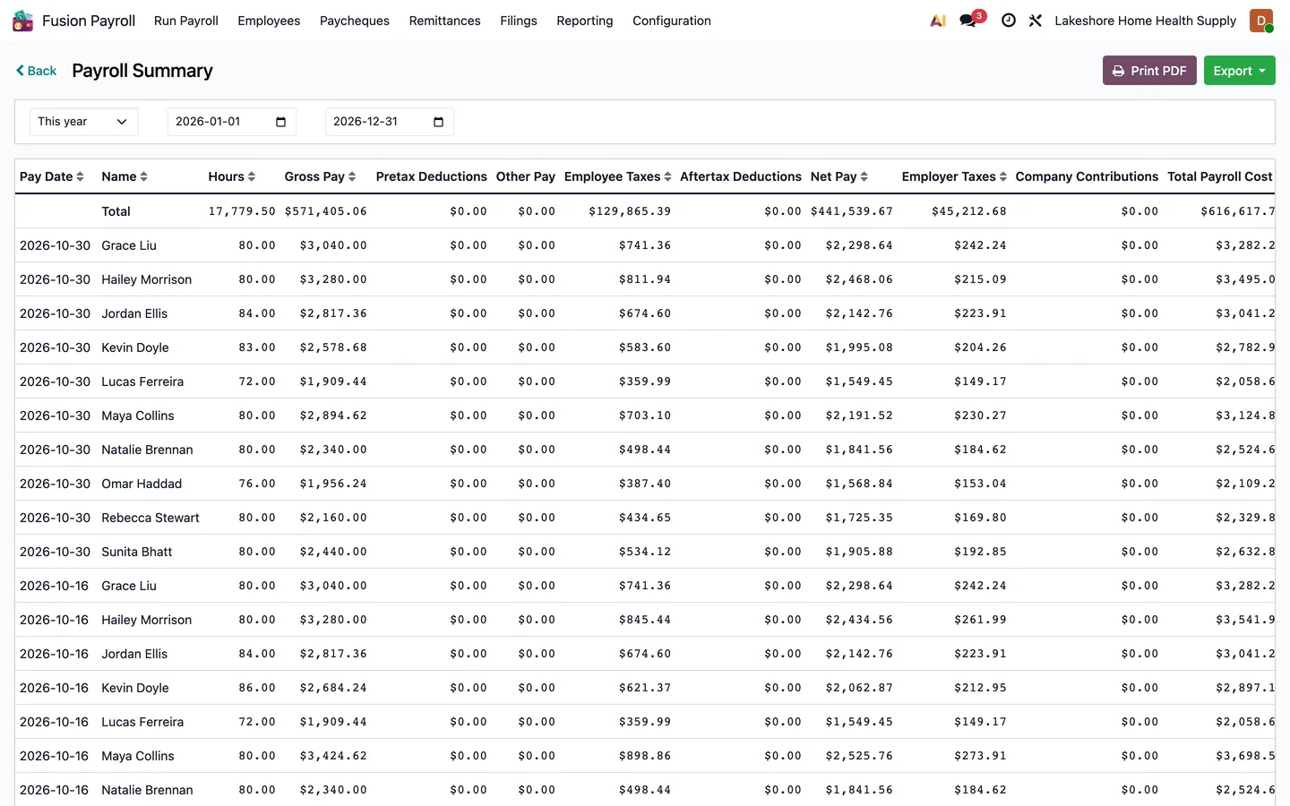Click Kevin Doyle's 86.00 hours cell
Screen dimensions: 1290x806
(x=257, y=688)
